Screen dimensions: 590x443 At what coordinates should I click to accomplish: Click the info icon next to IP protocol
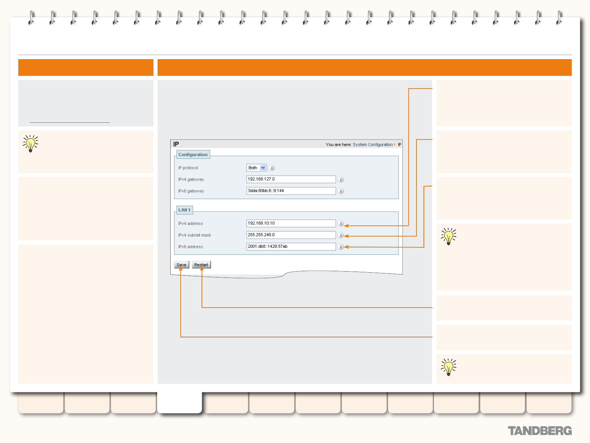point(272,168)
